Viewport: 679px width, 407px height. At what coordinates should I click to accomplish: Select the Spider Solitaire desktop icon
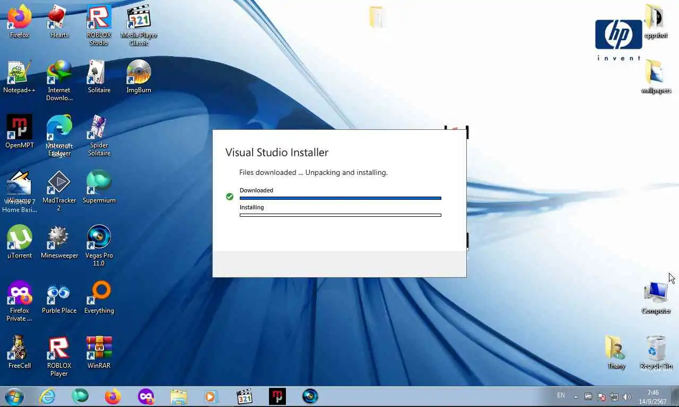point(99,136)
